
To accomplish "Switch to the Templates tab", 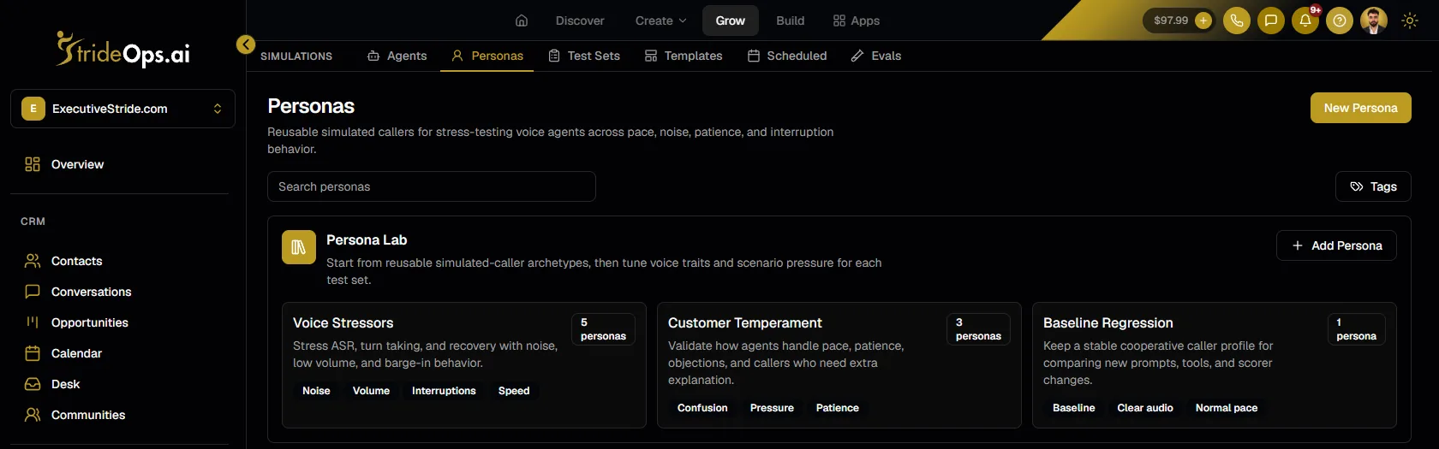I will 684,56.
